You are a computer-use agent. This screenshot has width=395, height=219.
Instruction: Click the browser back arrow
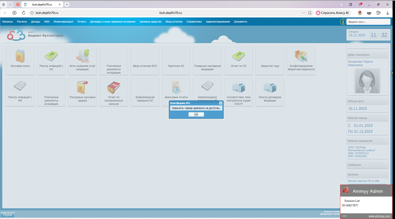(x=5, y=13)
